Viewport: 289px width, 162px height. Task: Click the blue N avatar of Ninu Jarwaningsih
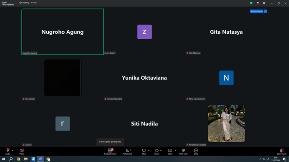pyautogui.click(x=226, y=78)
